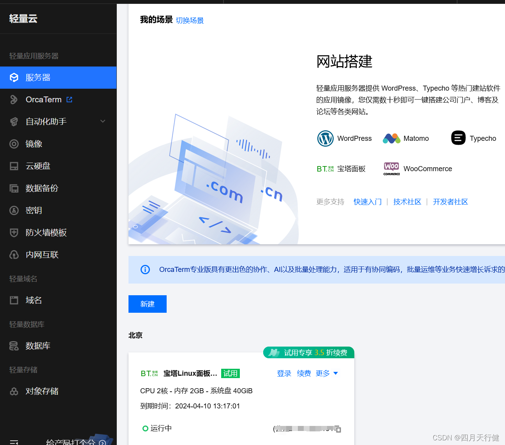The image size is (505, 445).
Task: Click the 数据备份 icon
Action: pyautogui.click(x=14, y=188)
